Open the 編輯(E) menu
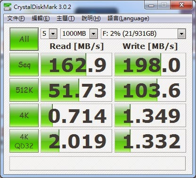The height and width of the screenshot is (178, 196). coord(41,19)
